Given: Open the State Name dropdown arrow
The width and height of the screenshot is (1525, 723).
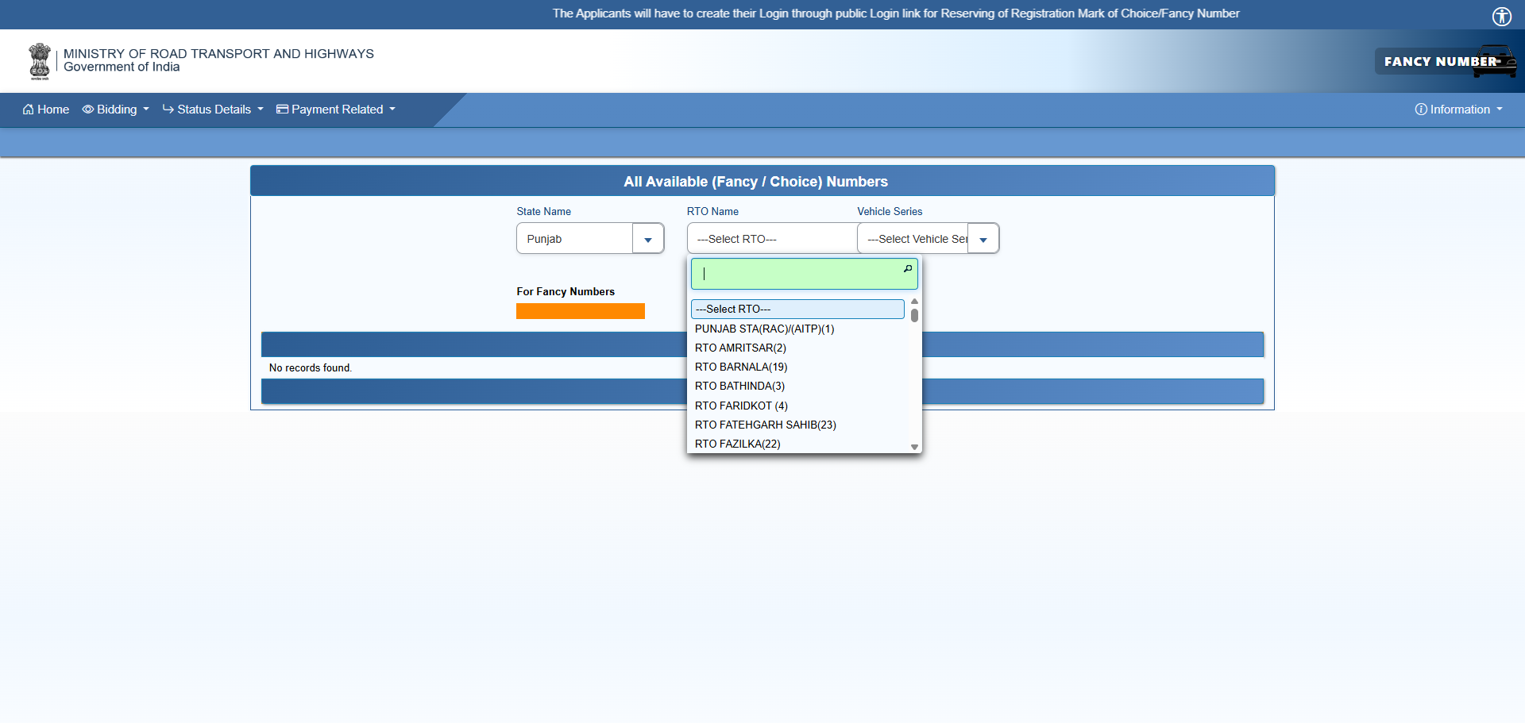Looking at the screenshot, I should [x=648, y=239].
